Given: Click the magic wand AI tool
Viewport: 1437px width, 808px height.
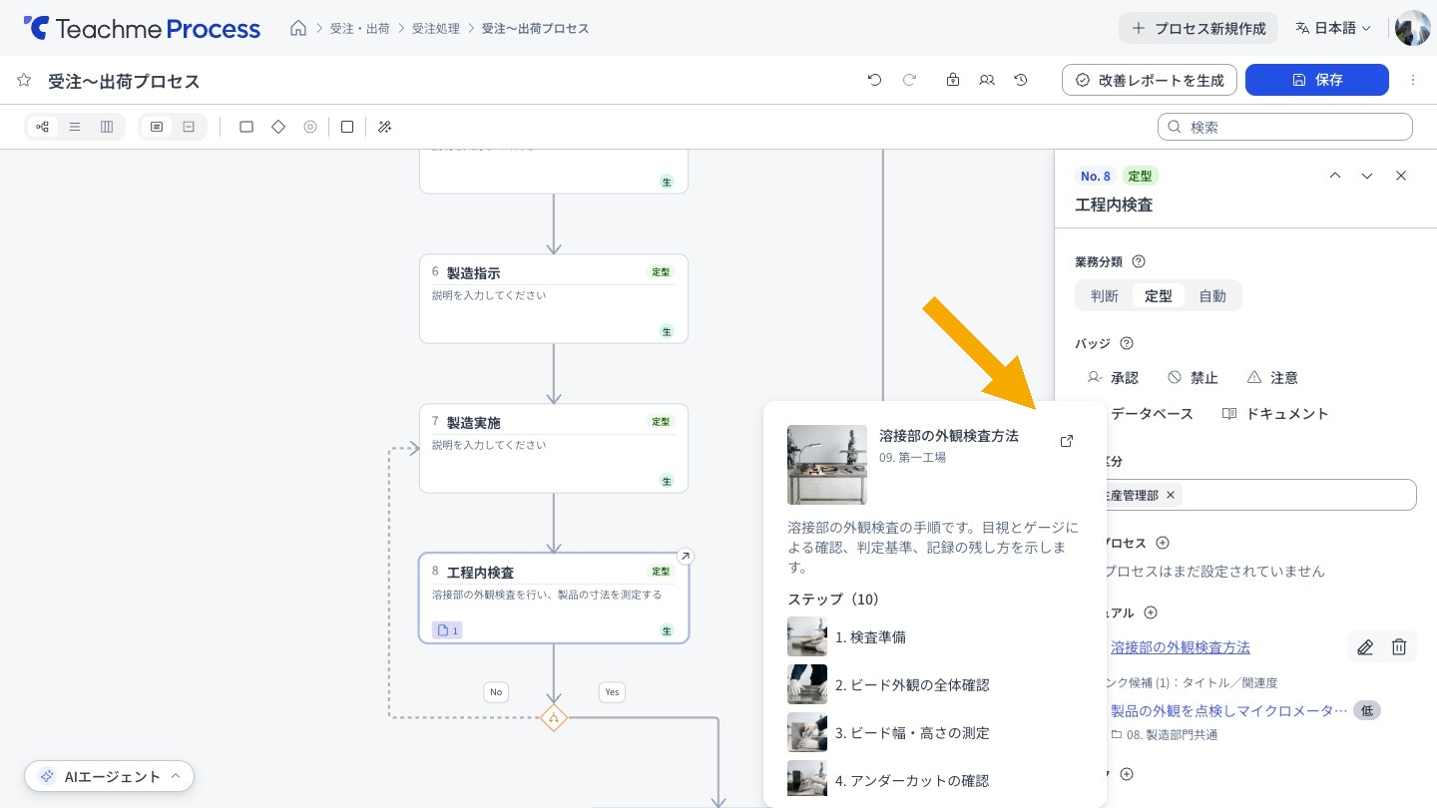Looking at the screenshot, I should [x=384, y=127].
